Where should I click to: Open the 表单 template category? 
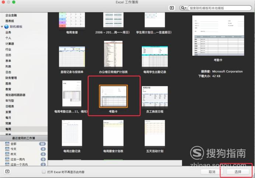point(8,61)
